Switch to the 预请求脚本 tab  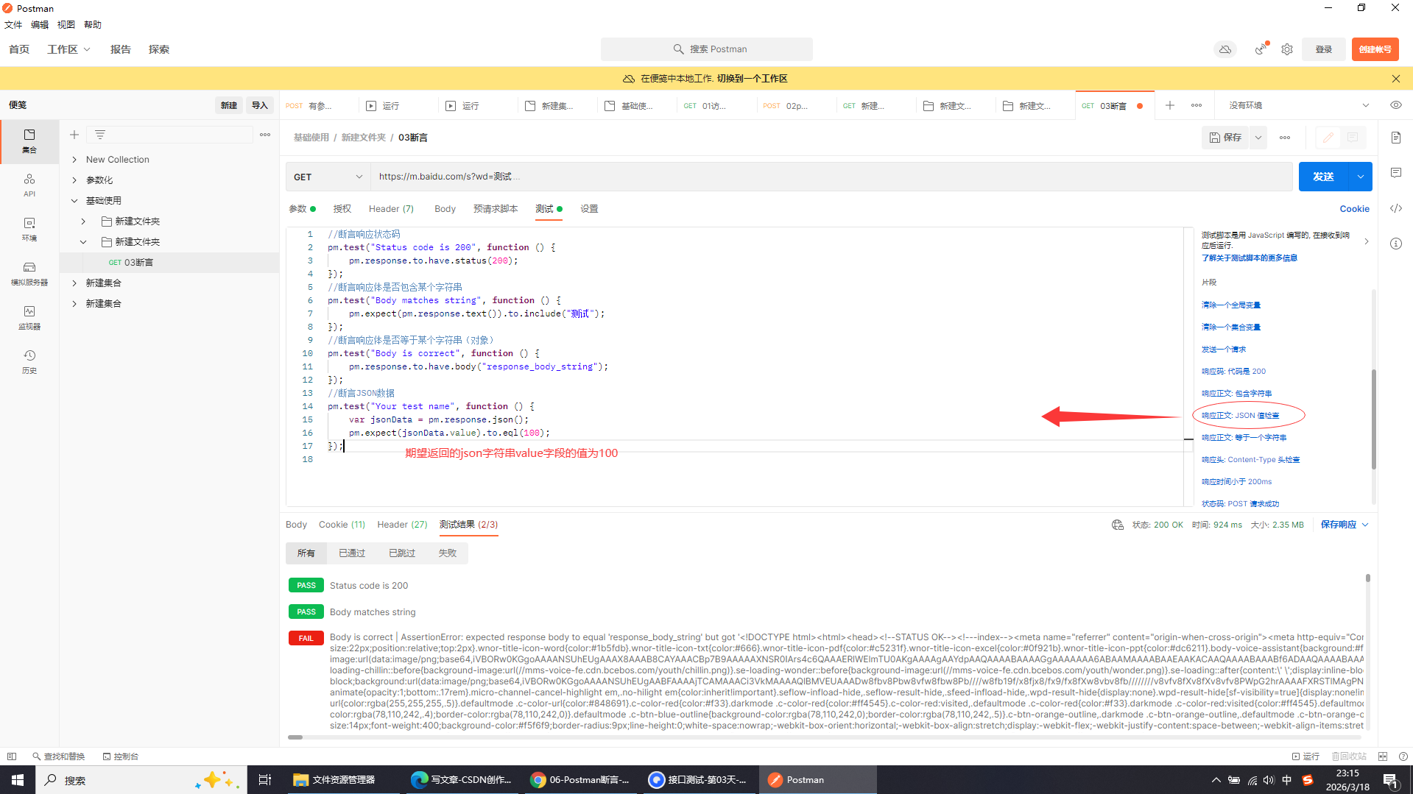tap(496, 209)
